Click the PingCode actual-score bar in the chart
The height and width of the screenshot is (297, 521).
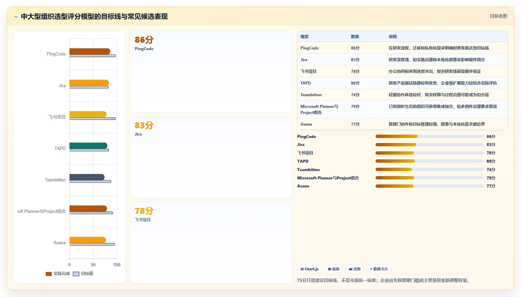click(90, 51)
